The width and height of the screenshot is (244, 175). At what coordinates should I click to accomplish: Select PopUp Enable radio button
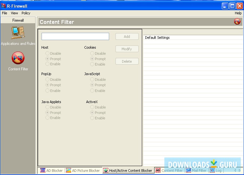tap(47, 91)
